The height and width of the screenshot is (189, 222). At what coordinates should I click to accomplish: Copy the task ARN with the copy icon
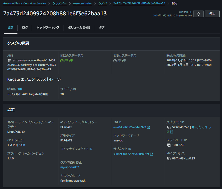(x=10, y=61)
